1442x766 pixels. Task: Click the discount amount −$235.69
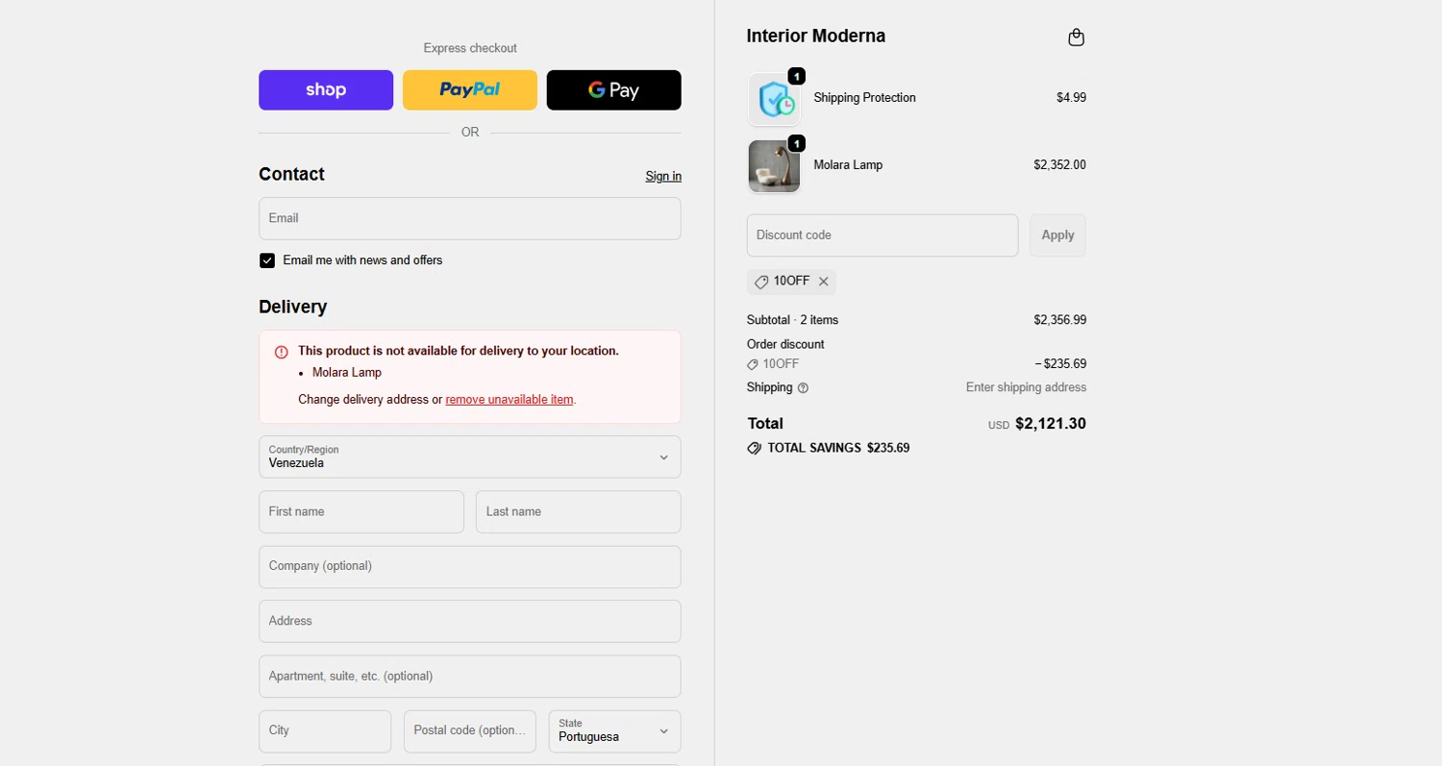click(x=1060, y=364)
